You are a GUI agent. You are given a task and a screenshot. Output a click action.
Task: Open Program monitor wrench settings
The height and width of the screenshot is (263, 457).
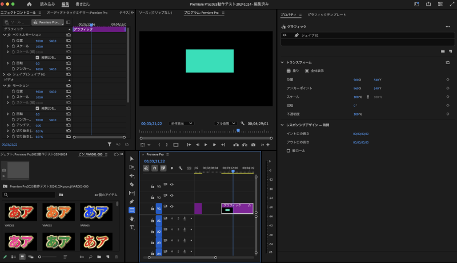242,123
